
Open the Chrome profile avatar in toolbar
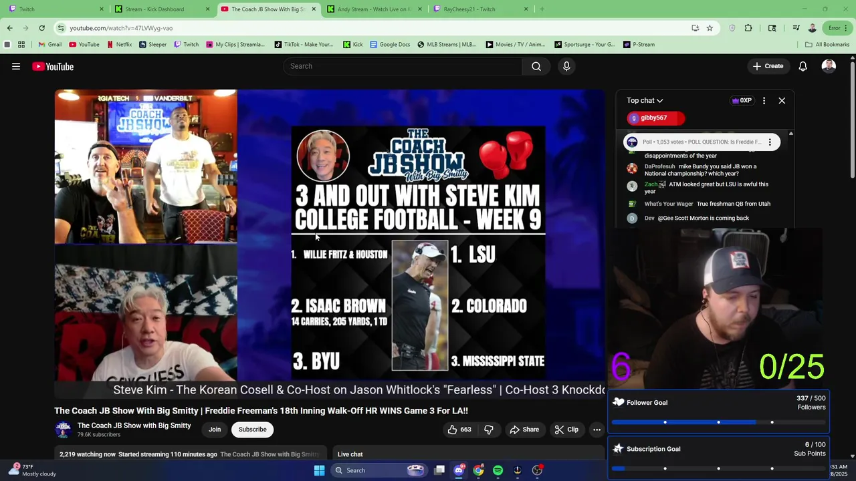coord(812,28)
